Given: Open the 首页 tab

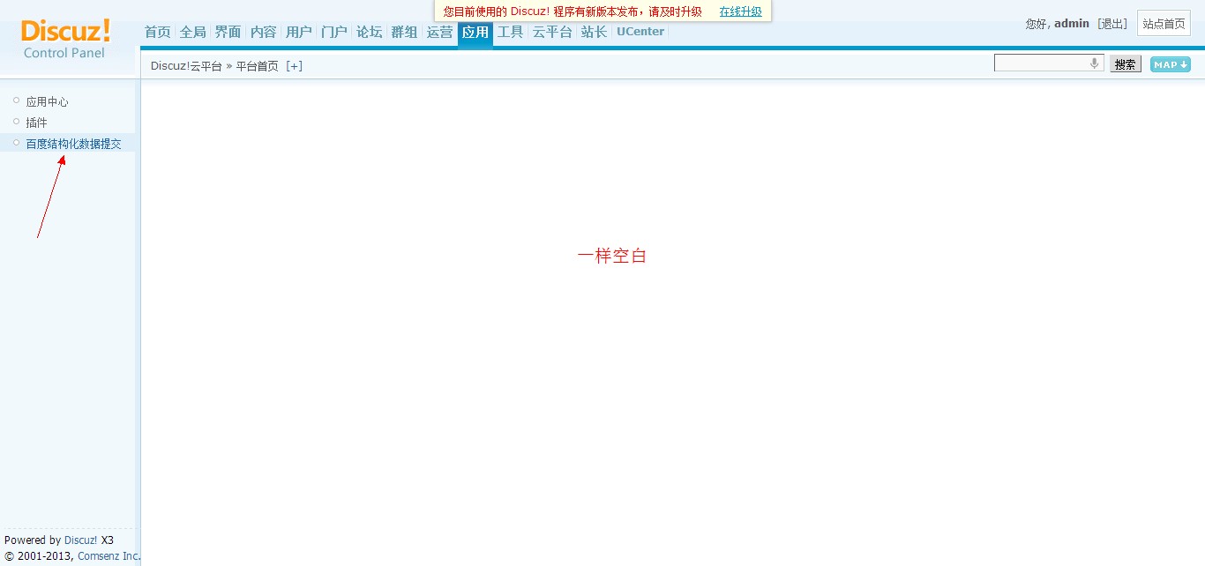Looking at the screenshot, I should (x=157, y=31).
